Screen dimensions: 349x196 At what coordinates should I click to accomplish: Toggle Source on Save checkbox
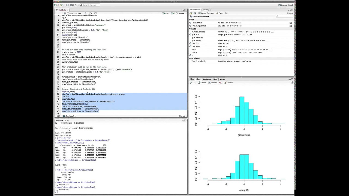(68, 13)
